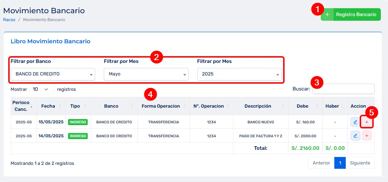Click edit pencil icon for PAGO DE FACTURA row
Viewport: 388px width, 182px height.
355,136
